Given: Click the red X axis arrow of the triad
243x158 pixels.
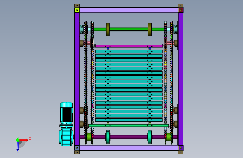Looking at the screenshot, I should 24,140.
